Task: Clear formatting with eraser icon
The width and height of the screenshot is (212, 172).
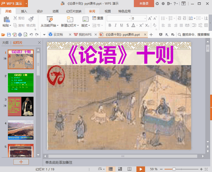Action: point(155,25)
